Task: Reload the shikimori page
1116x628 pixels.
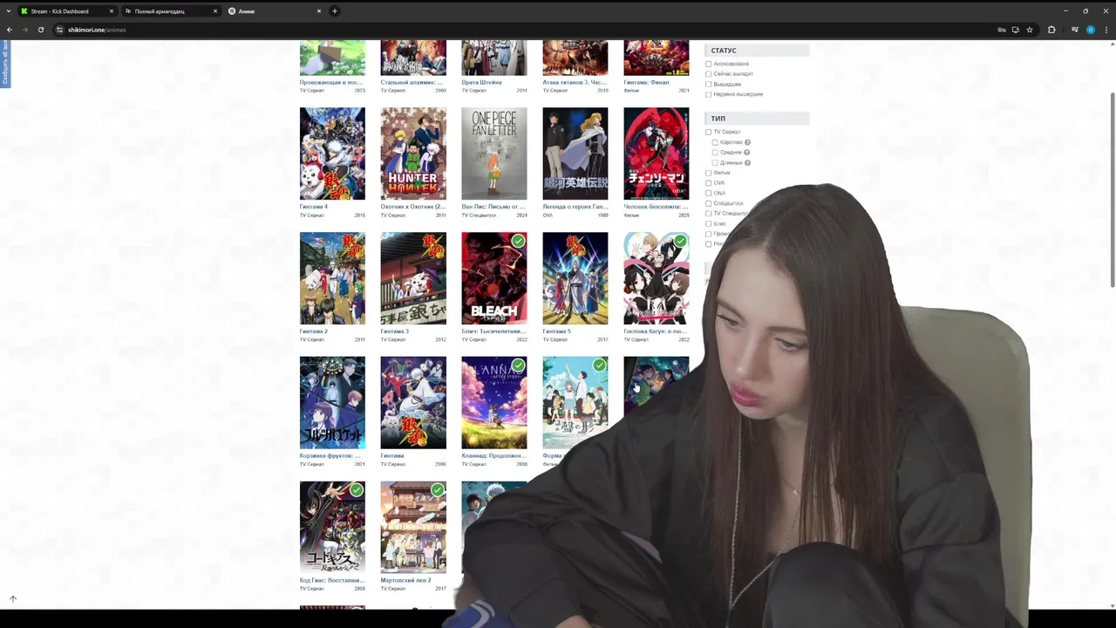Action: pyautogui.click(x=40, y=30)
